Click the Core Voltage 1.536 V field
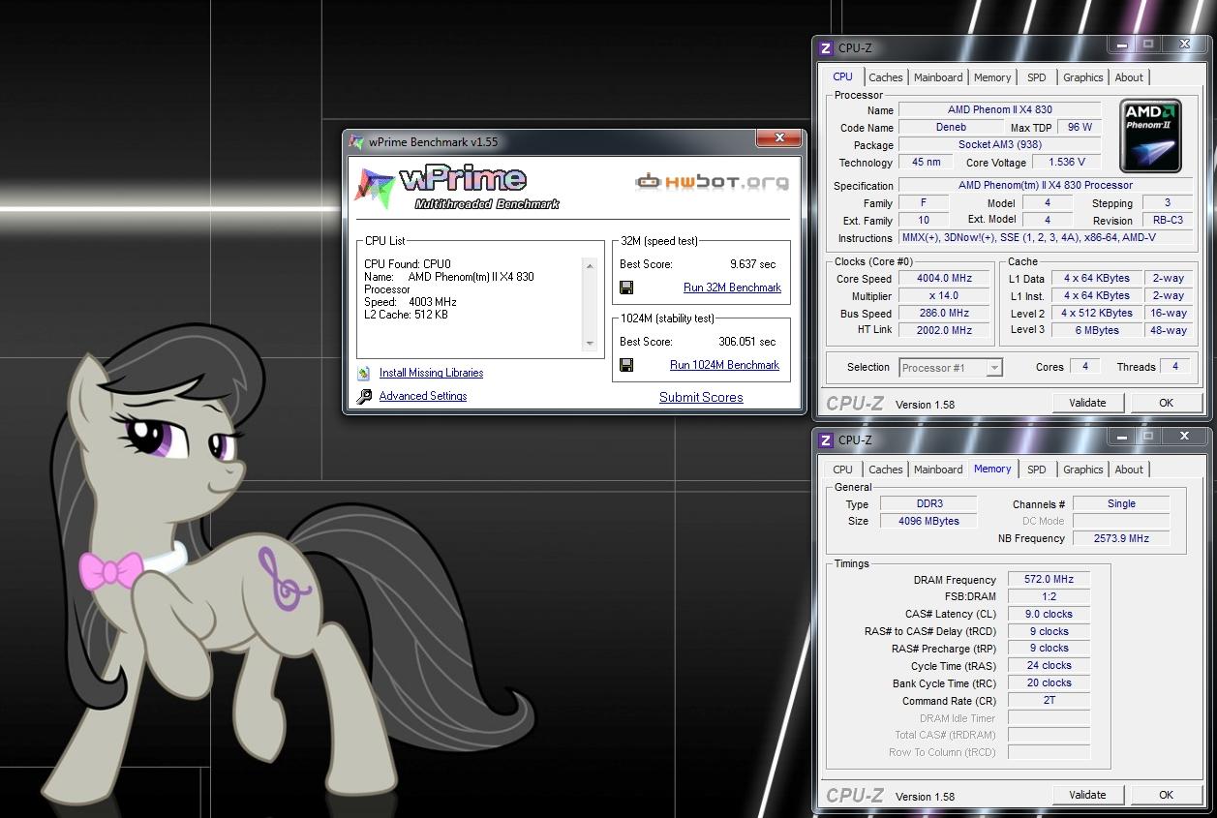 (x=1067, y=163)
